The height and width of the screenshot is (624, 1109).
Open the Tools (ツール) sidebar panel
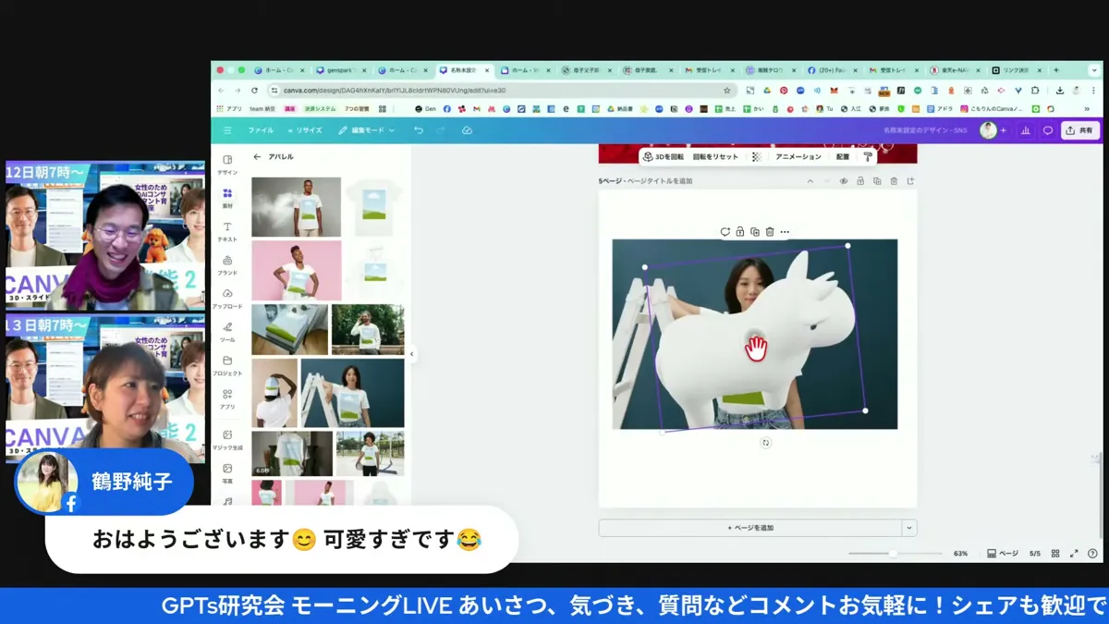click(x=227, y=332)
